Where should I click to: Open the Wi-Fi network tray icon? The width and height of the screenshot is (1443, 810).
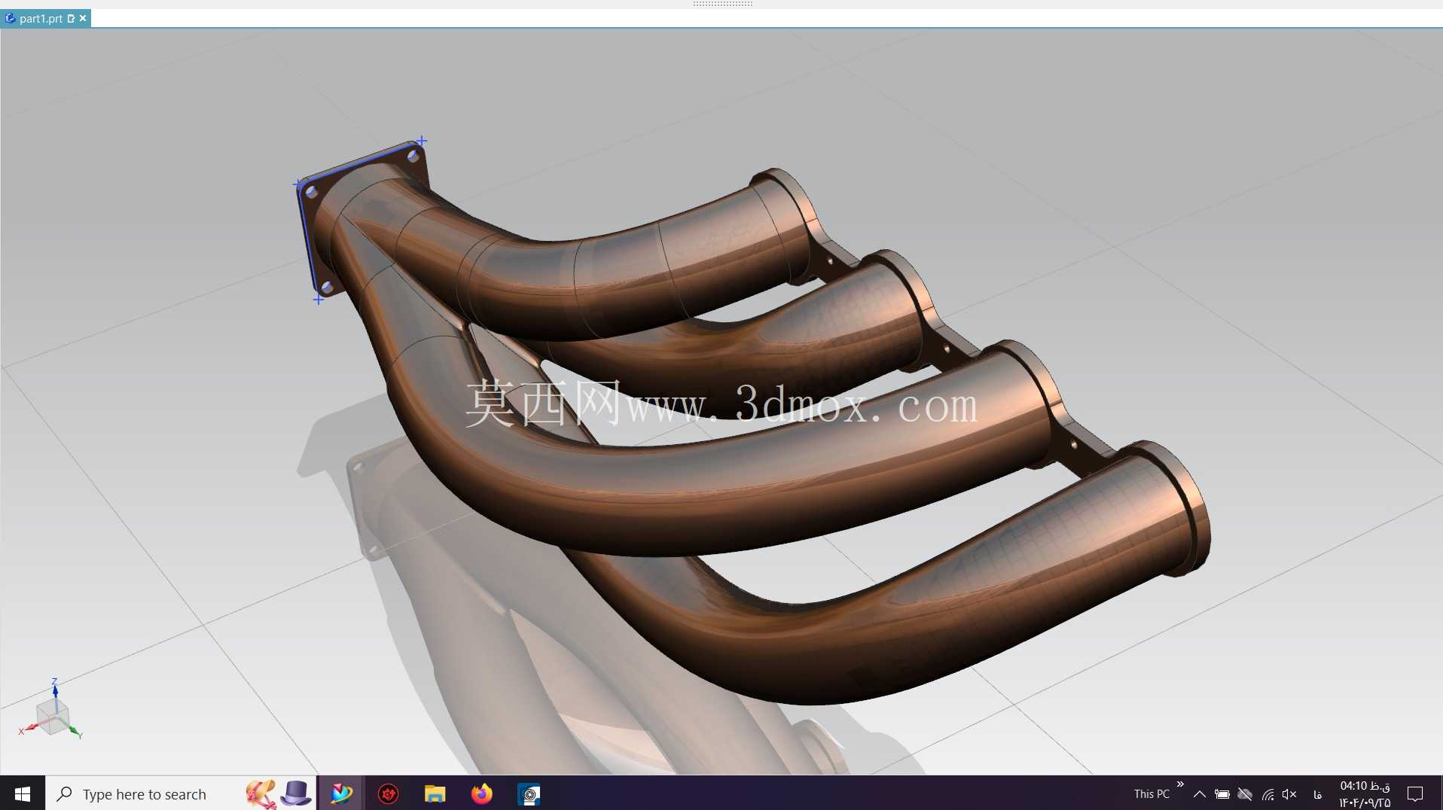pos(1268,794)
